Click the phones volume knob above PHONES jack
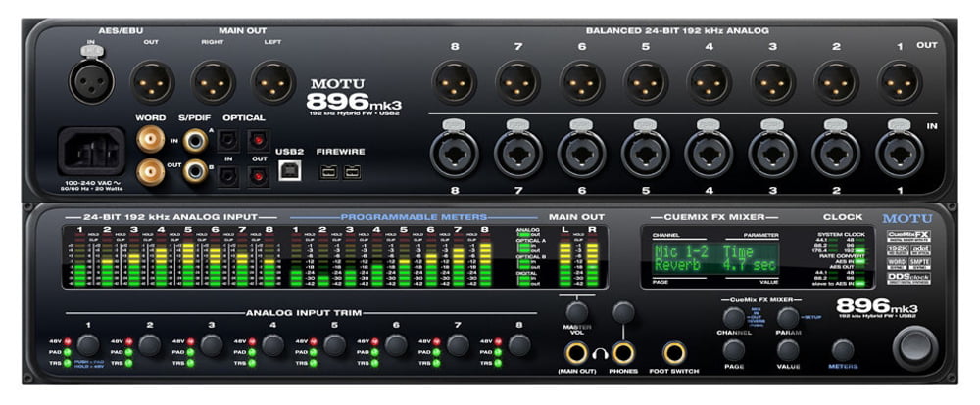 (623, 311)
